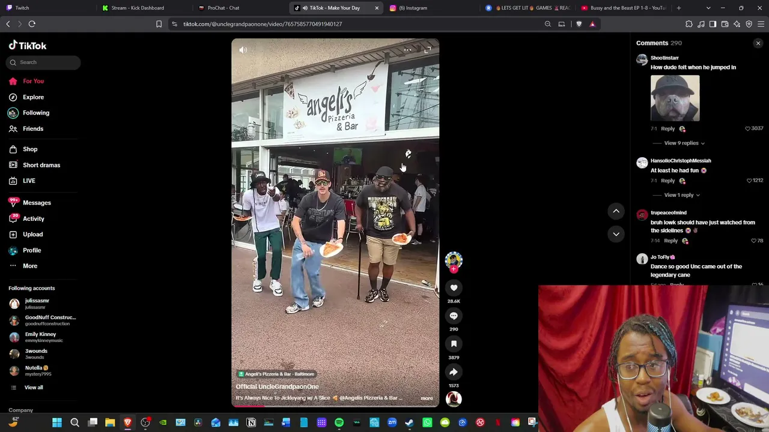The width and height of the screenshot is (769, 432).
Task: Open the image in Shootinstarr's comment
Action: pos(675,98)
